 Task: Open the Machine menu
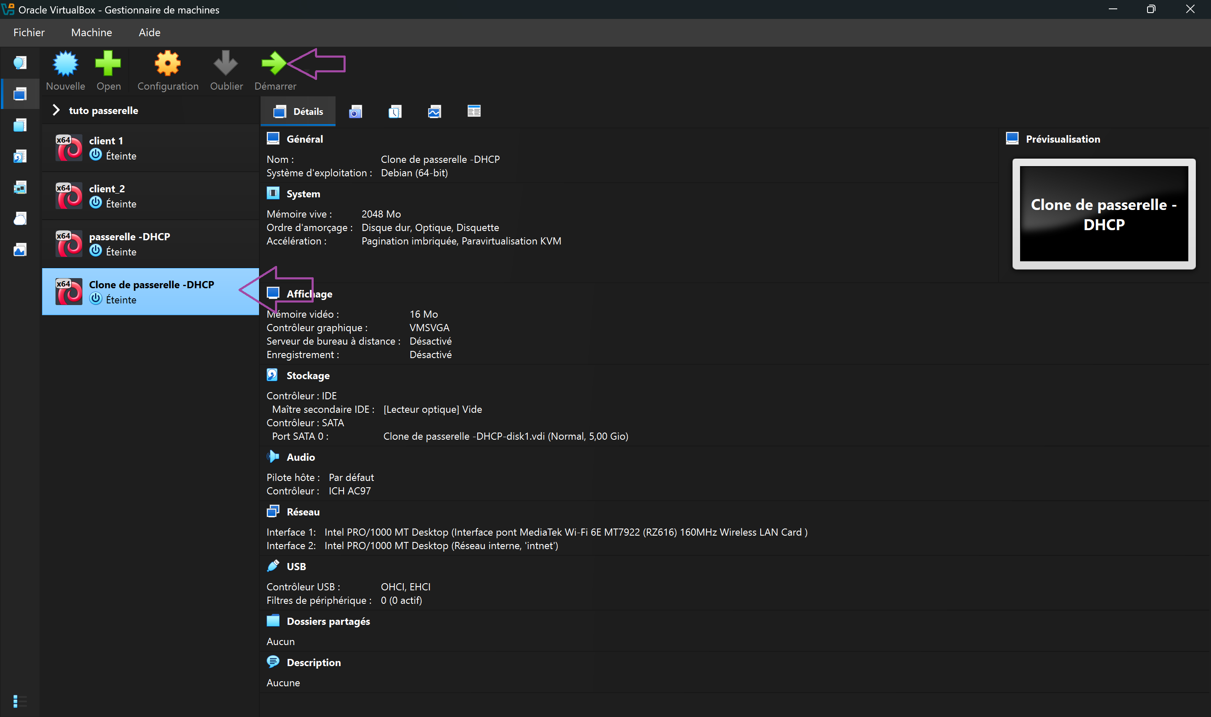tap(91, 32)
